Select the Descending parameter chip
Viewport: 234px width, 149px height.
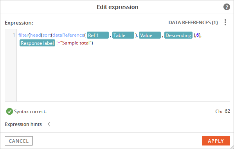point(178,35)
